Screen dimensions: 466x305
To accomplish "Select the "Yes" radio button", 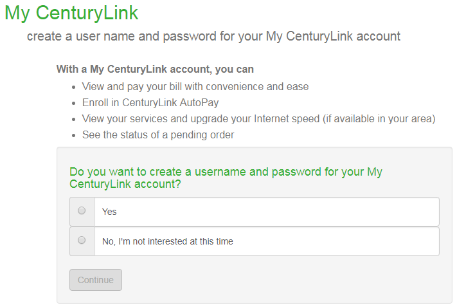I will point(82,210).
